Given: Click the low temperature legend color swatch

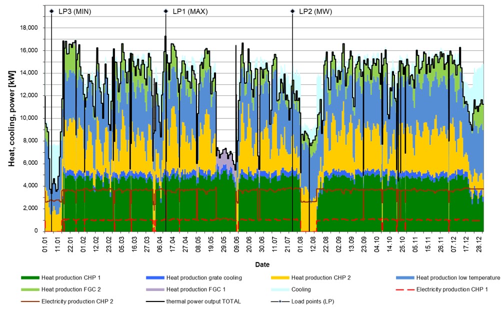Looking at the screenshot, I should click(404, 278).
